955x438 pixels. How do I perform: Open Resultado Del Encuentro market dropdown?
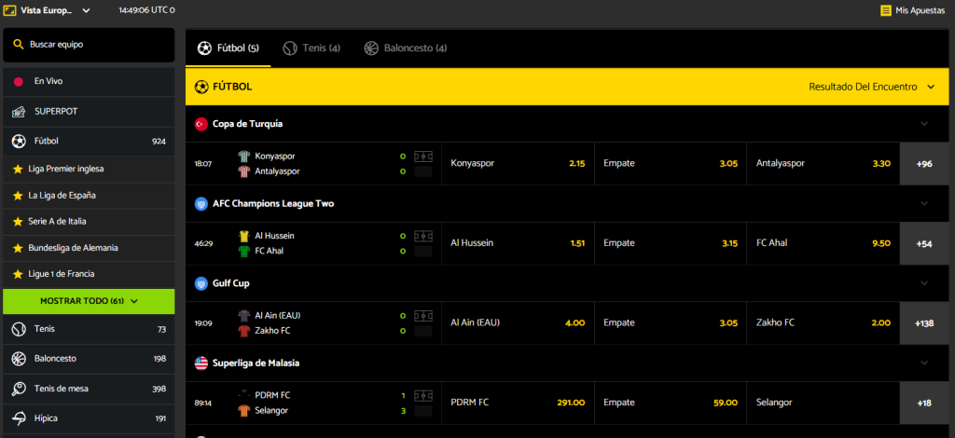point(872,87)
